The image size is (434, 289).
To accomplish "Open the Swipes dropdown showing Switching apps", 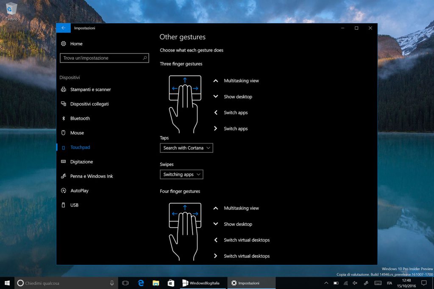I will (x=181, y=174).
